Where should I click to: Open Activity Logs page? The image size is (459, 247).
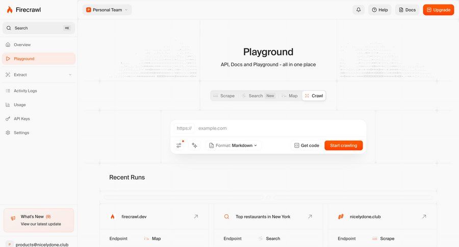pyautogui.click(x=39, y=91)
